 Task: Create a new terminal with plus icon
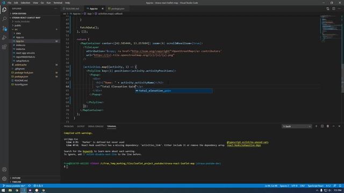tap(317, 127)
